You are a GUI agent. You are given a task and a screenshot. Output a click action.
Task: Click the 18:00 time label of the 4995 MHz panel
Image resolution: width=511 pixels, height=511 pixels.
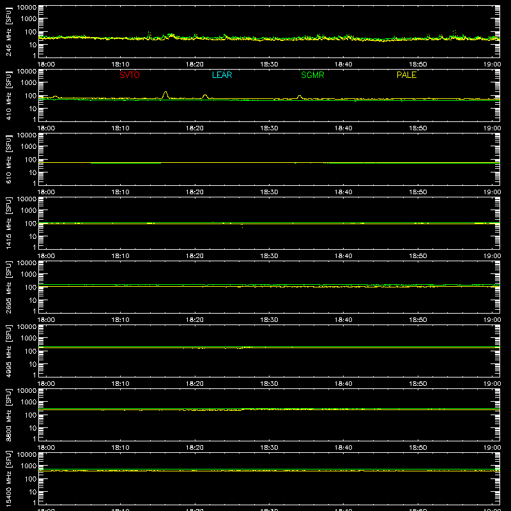point(46,384)
